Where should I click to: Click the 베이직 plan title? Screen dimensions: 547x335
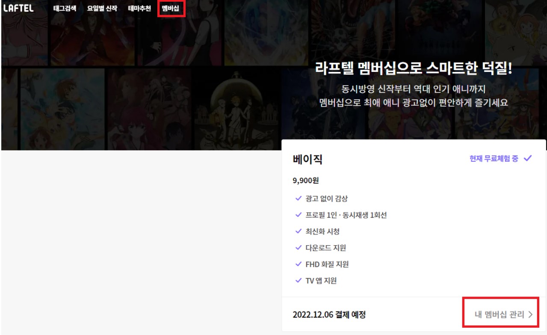click(308, 160)
